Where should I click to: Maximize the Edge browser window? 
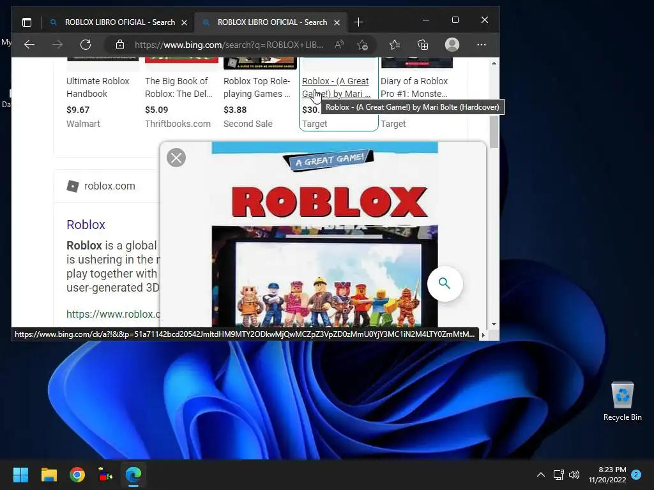455,20
